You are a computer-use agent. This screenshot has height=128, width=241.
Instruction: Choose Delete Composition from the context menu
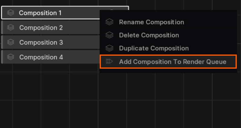click(x=149, y=35)
